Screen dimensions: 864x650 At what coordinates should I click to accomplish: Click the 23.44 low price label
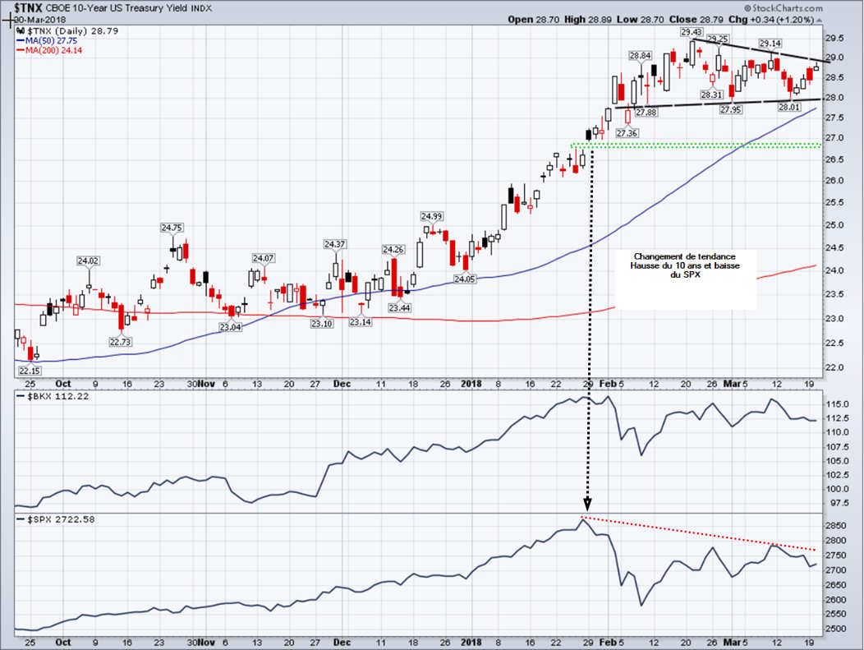pyautogui.click(x=399, y=308)
